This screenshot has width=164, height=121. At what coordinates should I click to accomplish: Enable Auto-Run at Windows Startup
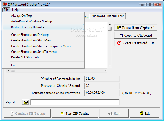(x=43, y=21)
